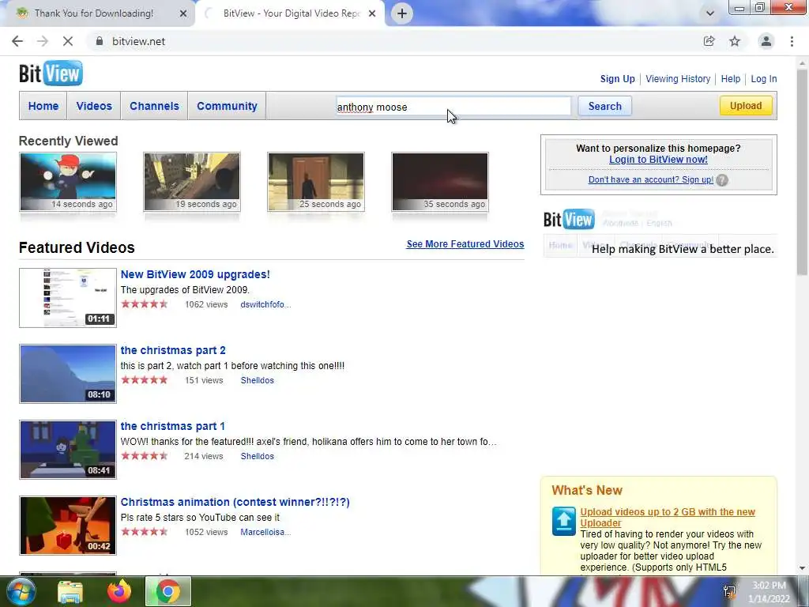Click the blue uploader arrow icon

click(563, 522)
